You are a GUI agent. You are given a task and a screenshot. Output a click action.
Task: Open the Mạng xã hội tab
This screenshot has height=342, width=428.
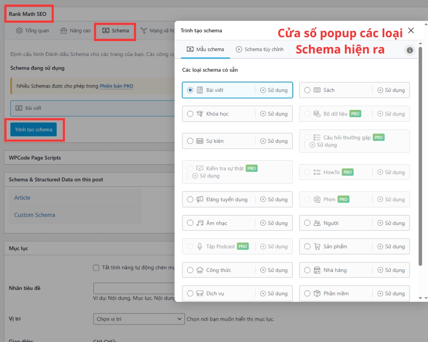pyautogui.click(x=158, y=30)
